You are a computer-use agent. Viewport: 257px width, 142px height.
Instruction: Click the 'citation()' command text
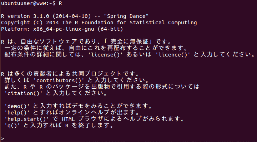24,93
